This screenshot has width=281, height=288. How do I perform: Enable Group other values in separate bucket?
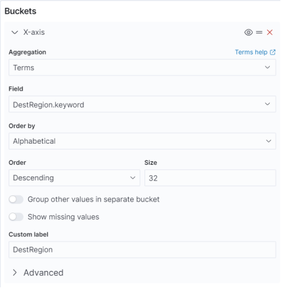[x=16, y=199]
